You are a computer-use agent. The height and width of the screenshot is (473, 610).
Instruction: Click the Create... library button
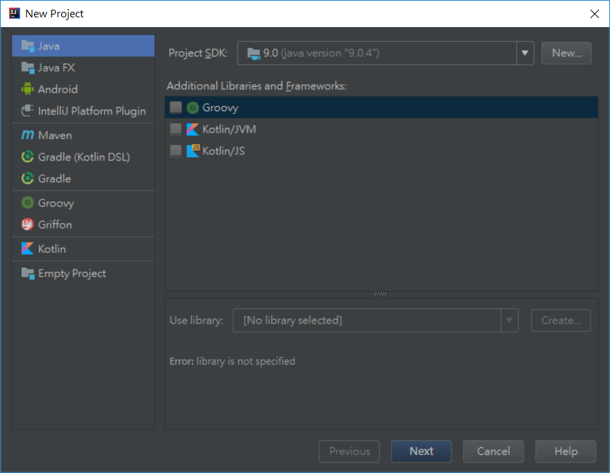561,320
